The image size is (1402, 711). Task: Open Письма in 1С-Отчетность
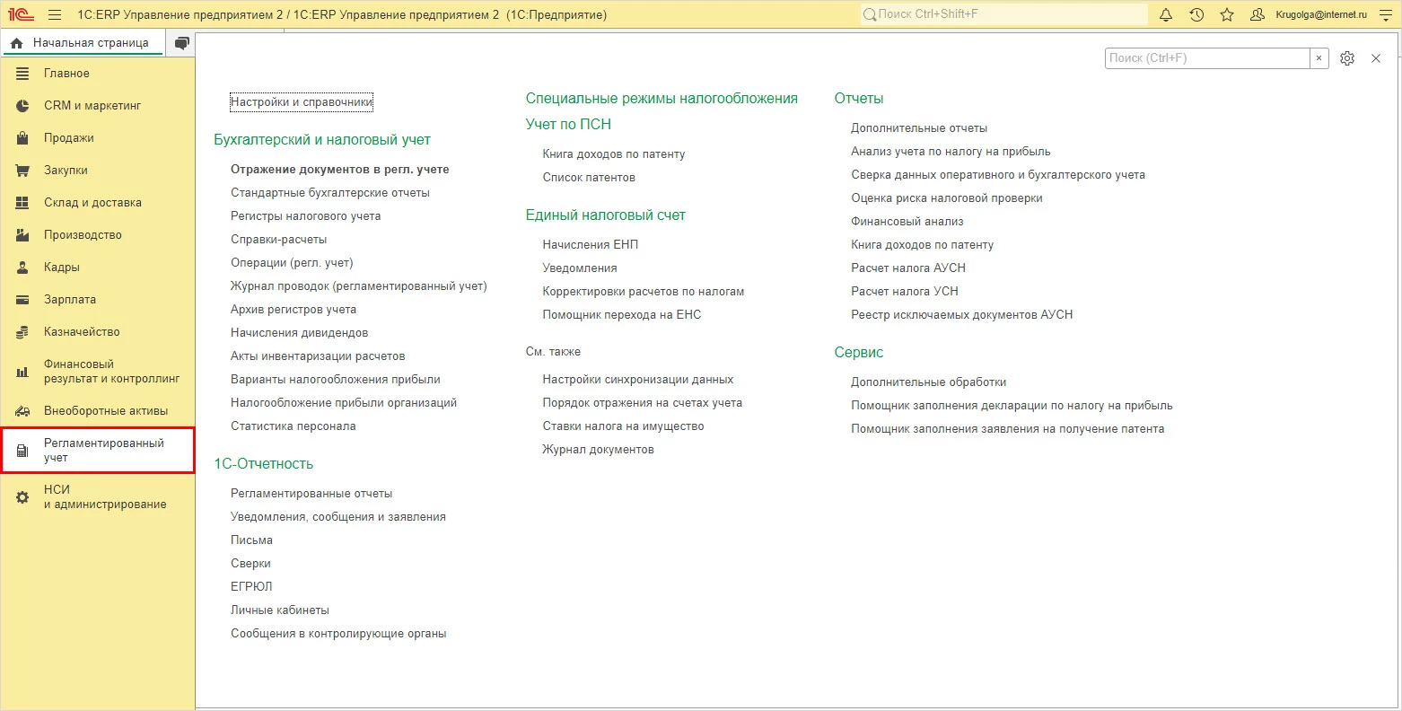[x=251, y=540]
